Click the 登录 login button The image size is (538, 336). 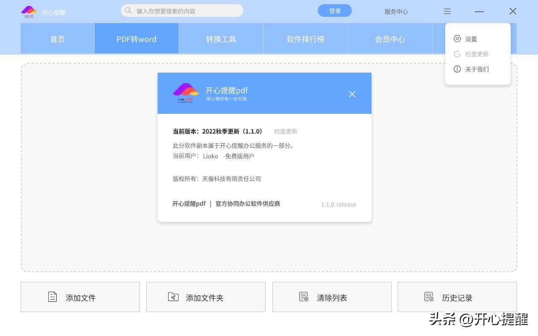(x=335, y=10)
